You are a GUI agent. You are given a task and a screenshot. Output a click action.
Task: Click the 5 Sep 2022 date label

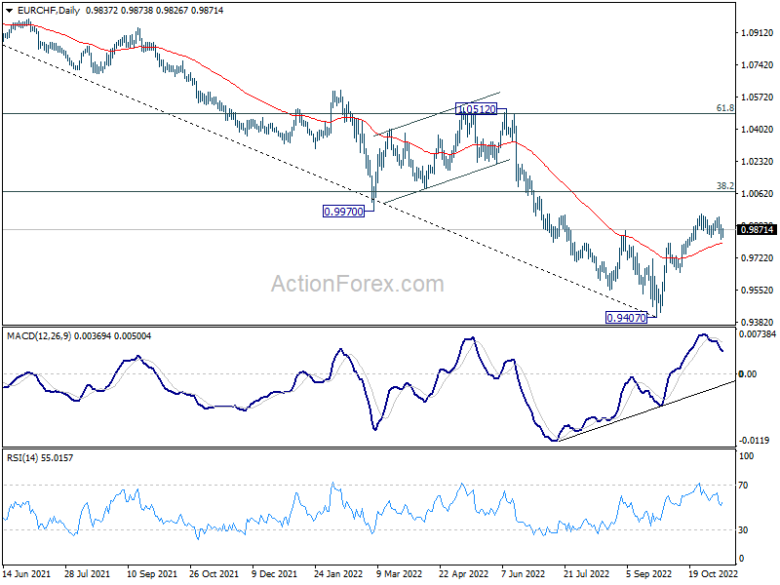(649, 574)
